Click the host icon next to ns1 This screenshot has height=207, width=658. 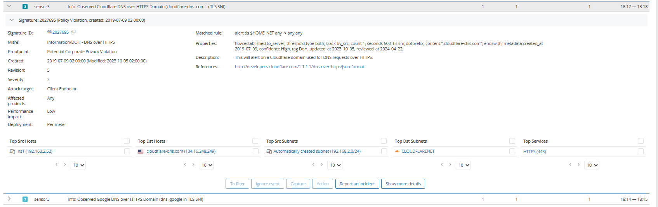click(12, 152)
